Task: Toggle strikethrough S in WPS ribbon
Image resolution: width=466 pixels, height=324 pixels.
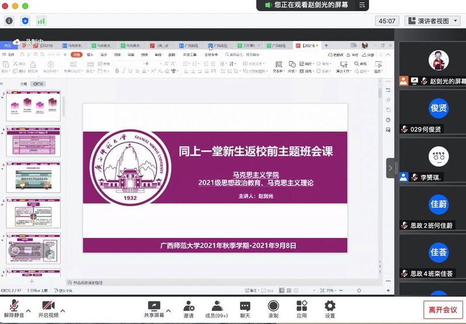Action: 137,71
